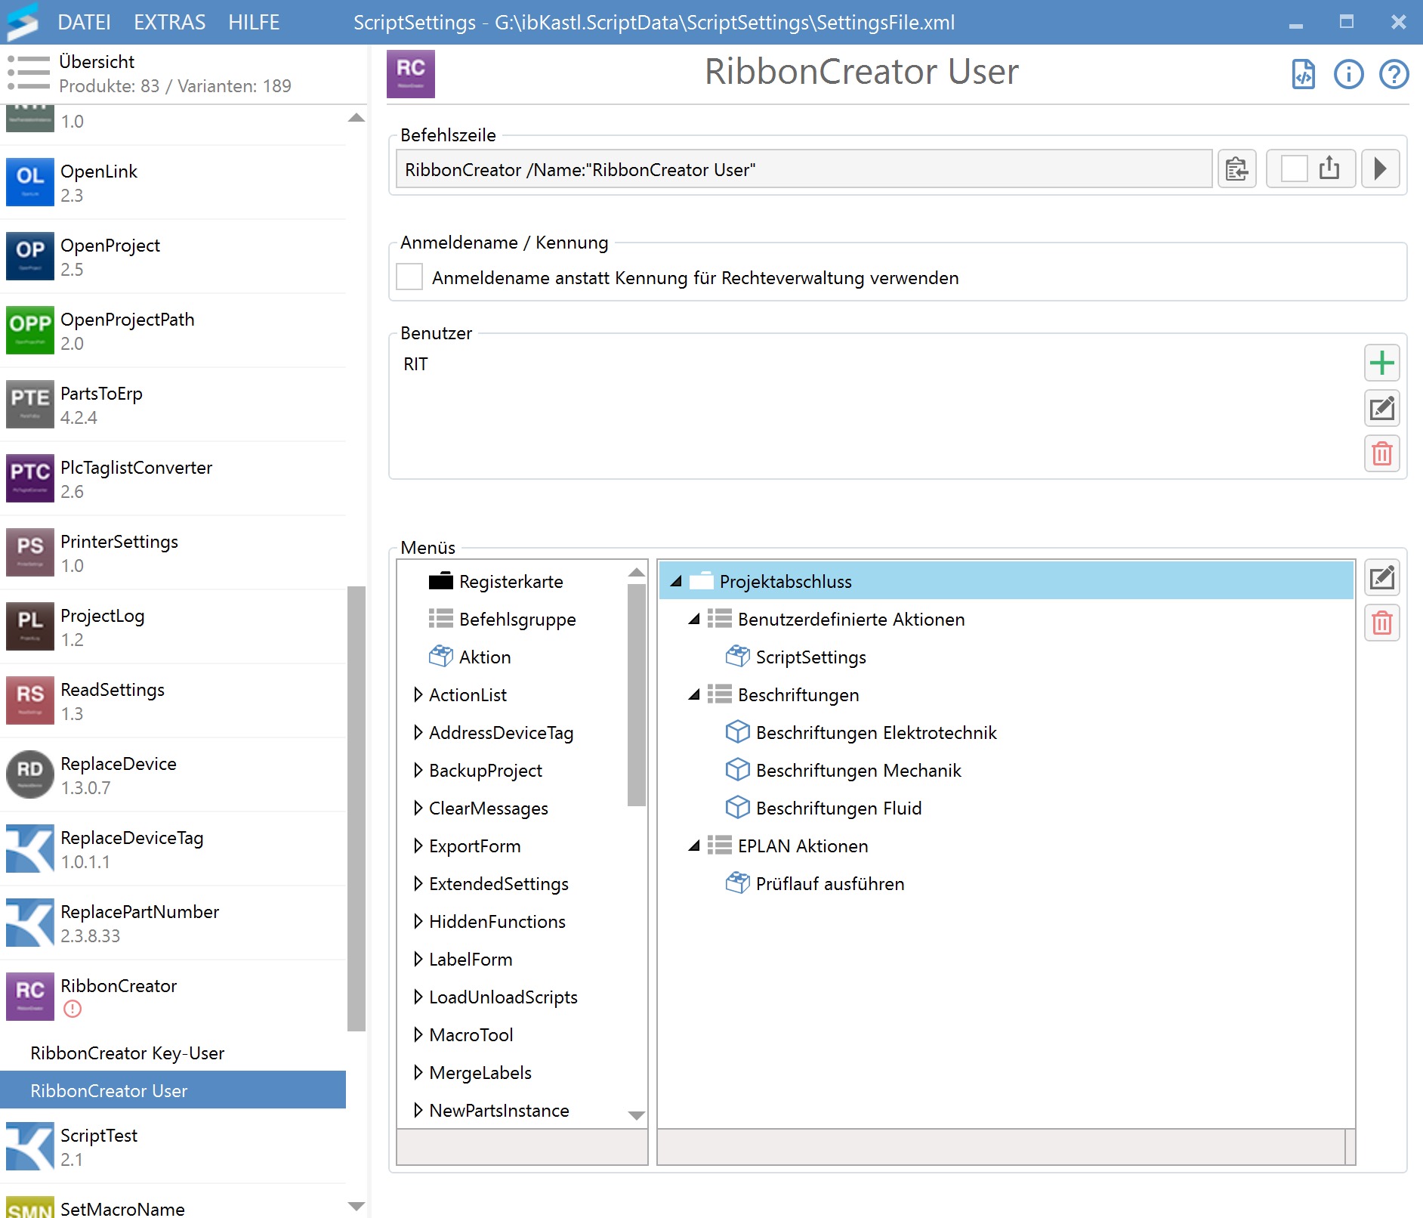The image size is (1423, 1218).
Task: Collapse the Beschriftungen command group
Action: (x=693, y=694)
